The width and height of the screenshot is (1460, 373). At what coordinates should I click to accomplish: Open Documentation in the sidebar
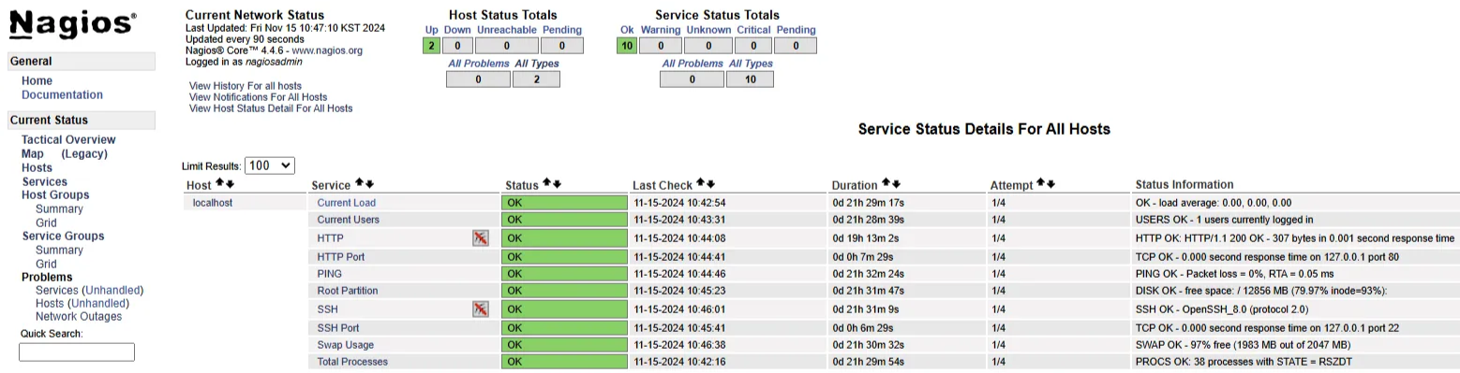tap(62, 94)
